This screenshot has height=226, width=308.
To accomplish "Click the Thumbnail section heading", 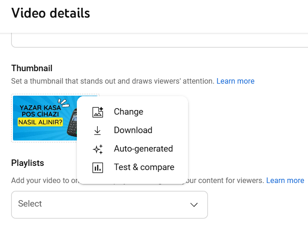I will tap(32, 68).
